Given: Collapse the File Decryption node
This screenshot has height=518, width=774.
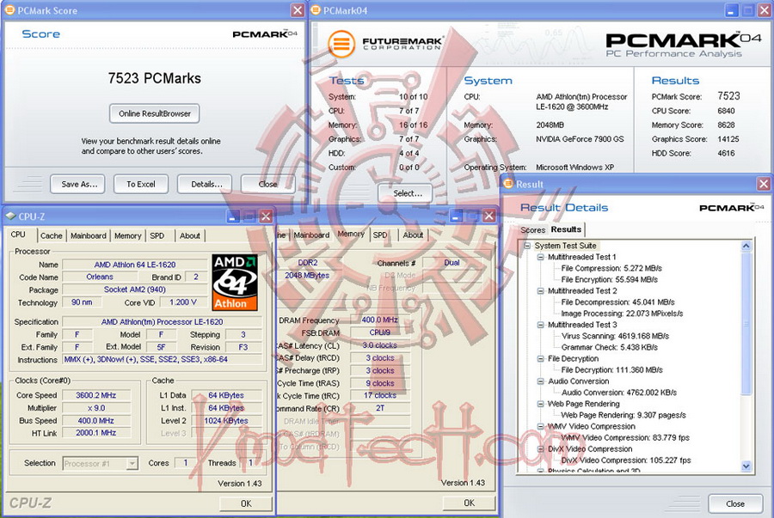Looking at the screenshot, I should coord(540,359).
